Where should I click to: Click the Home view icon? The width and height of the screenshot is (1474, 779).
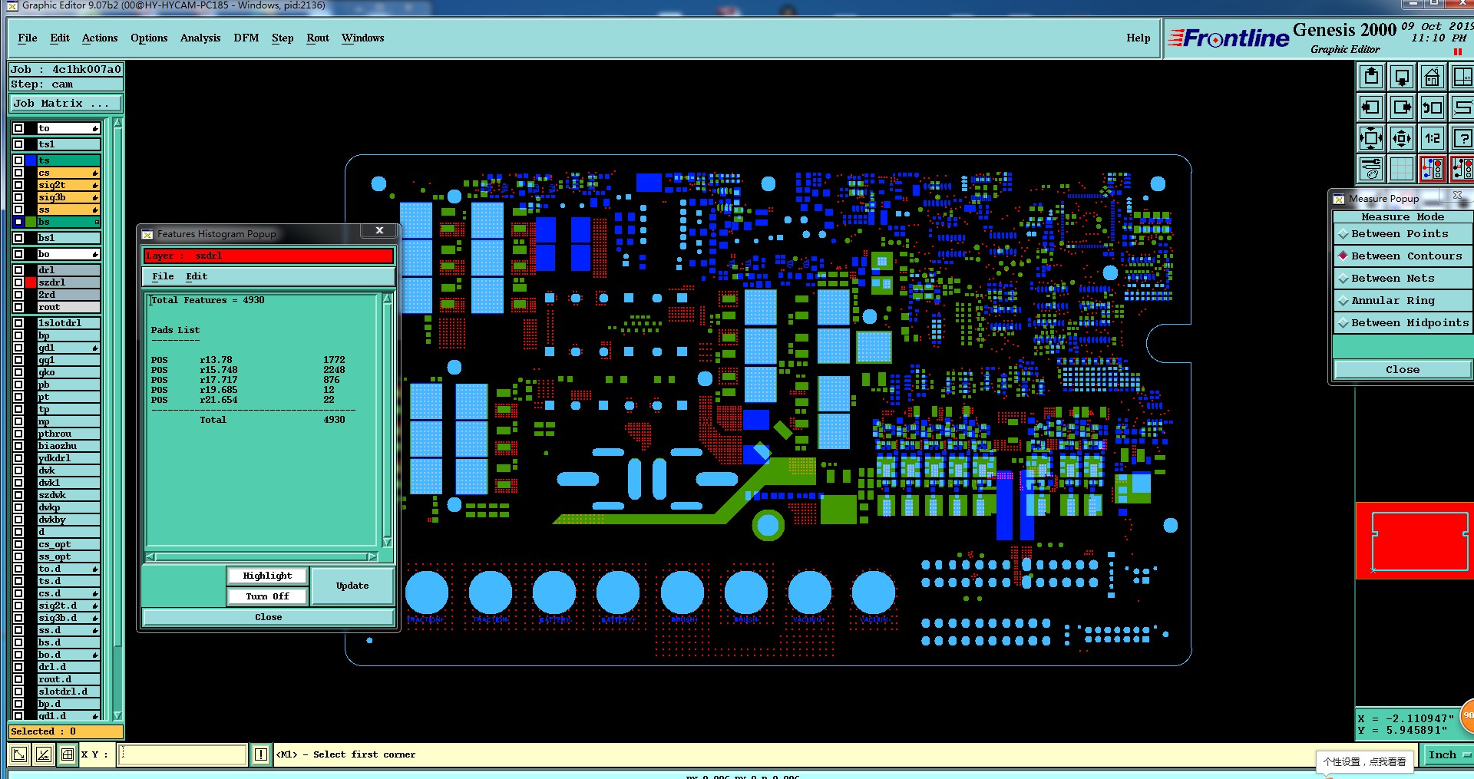(1433, 78)
